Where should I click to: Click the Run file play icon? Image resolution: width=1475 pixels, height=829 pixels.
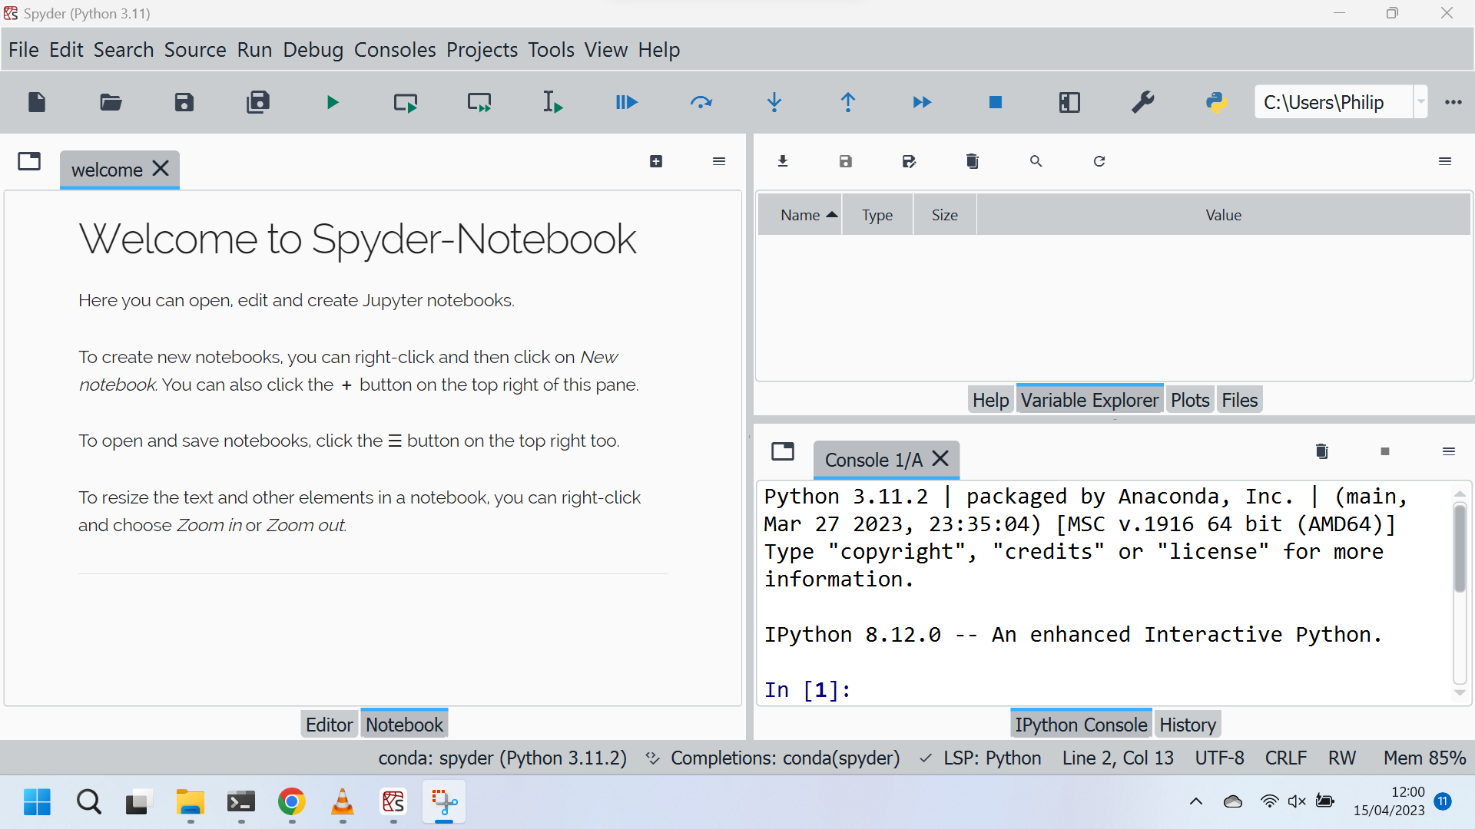pos(332,102)
